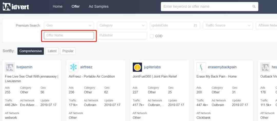Click 'Erase My Back Pain - Home' title
Image resolution: width=277 pixels, height=121 pixels.
(x=216, y=77)
